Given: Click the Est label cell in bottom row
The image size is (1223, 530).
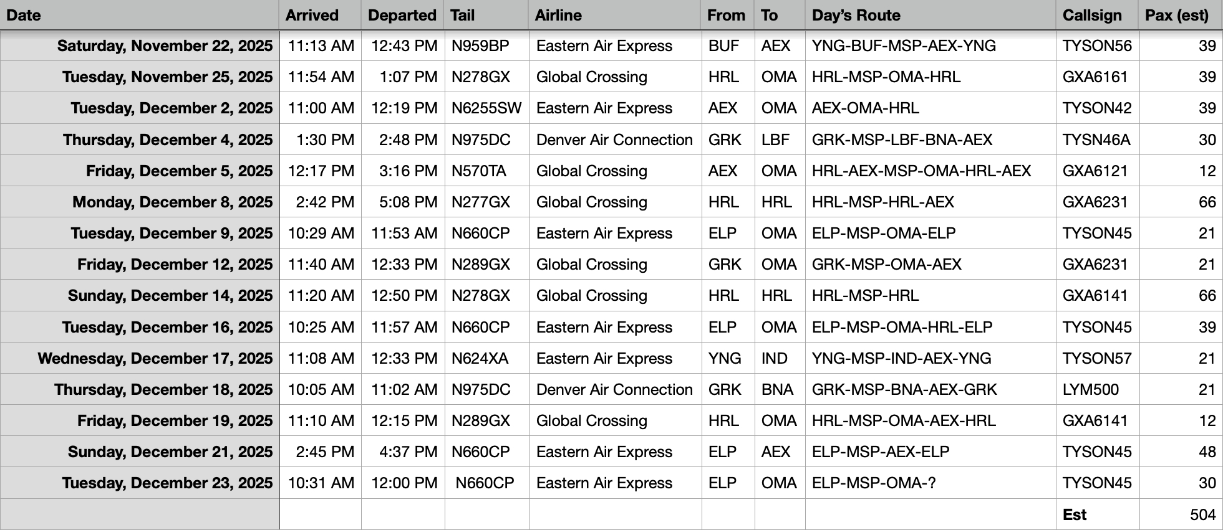Looking at the screenshot, I should (1075, 515).
